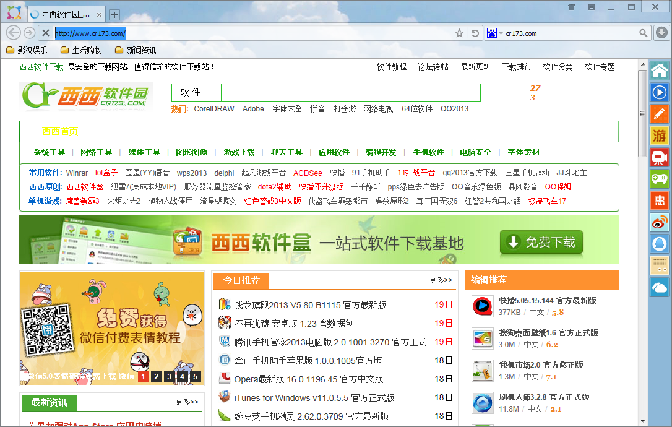Expand 更多>> in 最新资讯 section
Image resolution: width=672 pixels, height=427 pixels.
tap(187, 402)
